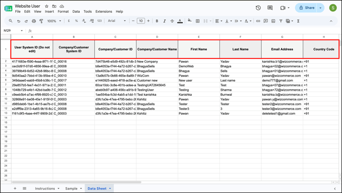The height and width of the screenshot is (193, 342).
Task: Open the Extensions menu
Action: 104,12
